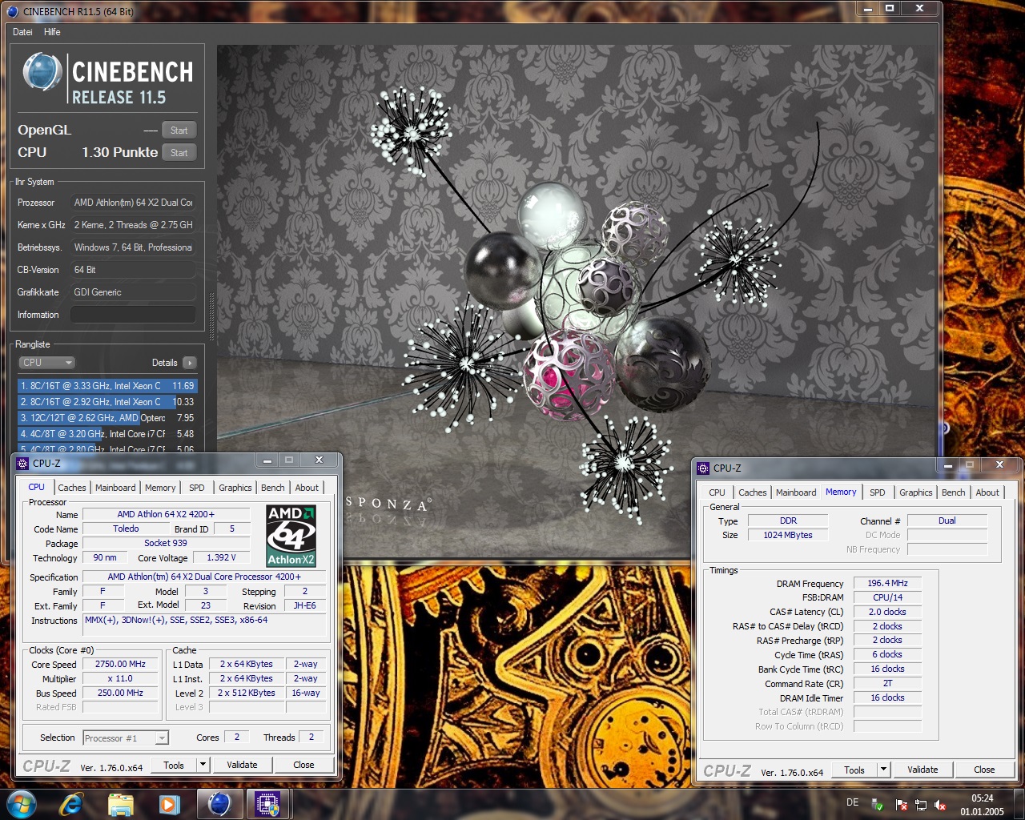Open the Rangliste CPU dropdown
This screenshot has width=1025, height=820.
pos(46,363)
